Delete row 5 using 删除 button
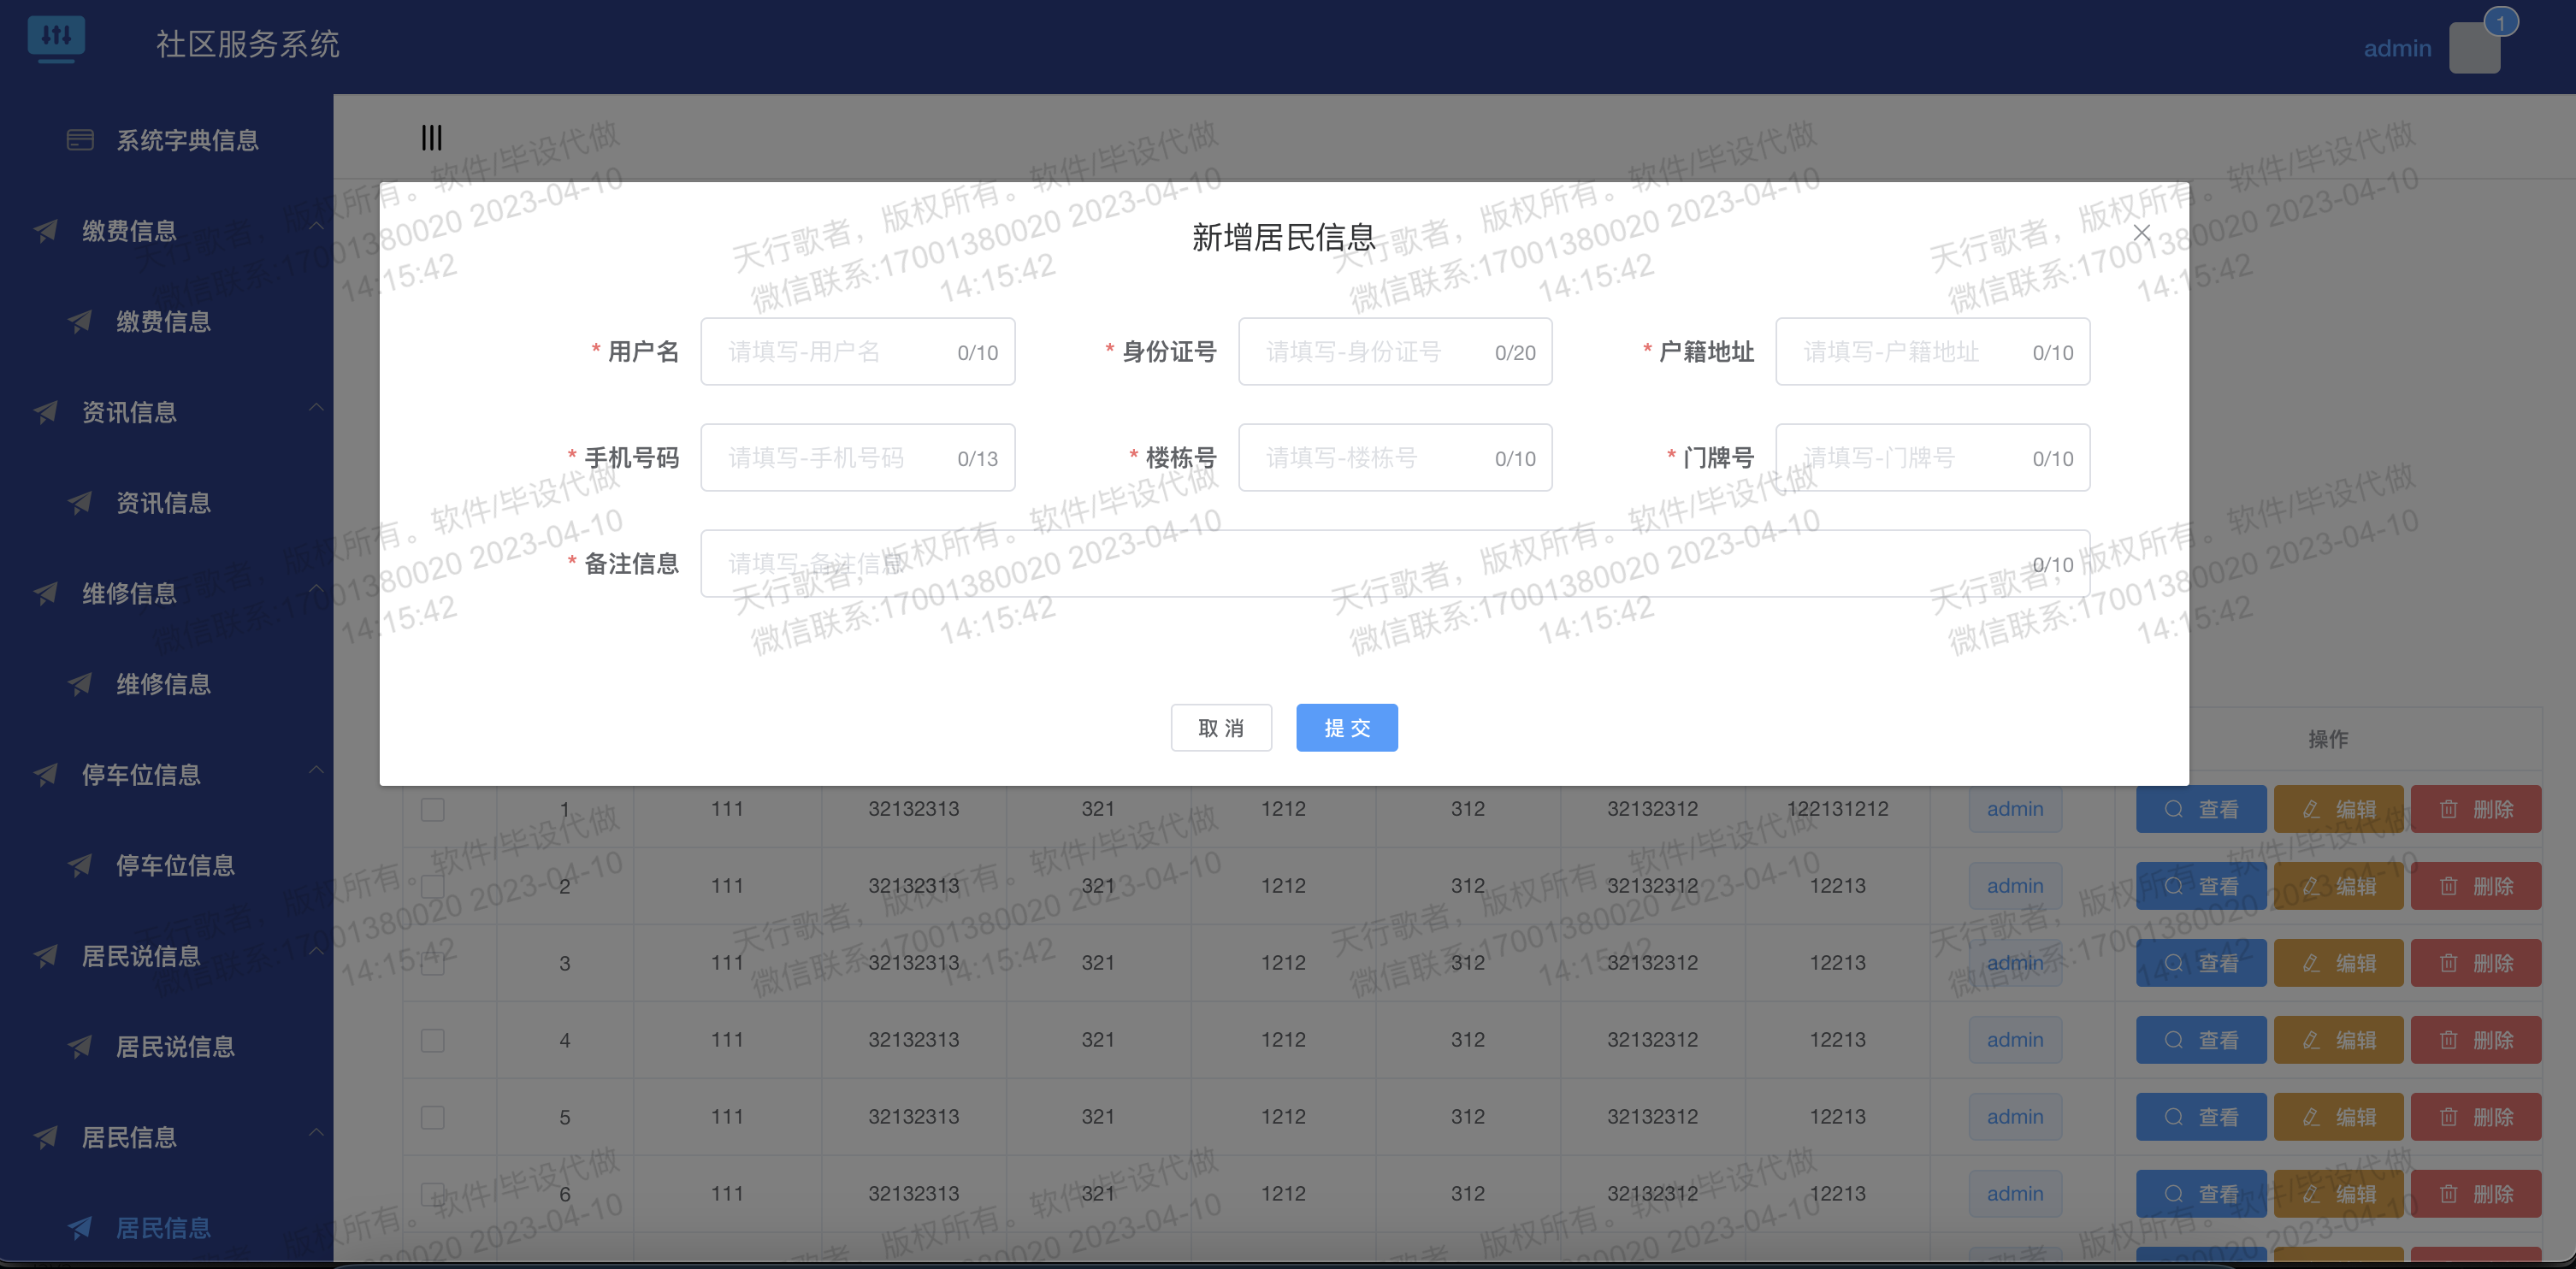The height and width of the screenshot is (1269, 2576). [x=2476, y=1117]
